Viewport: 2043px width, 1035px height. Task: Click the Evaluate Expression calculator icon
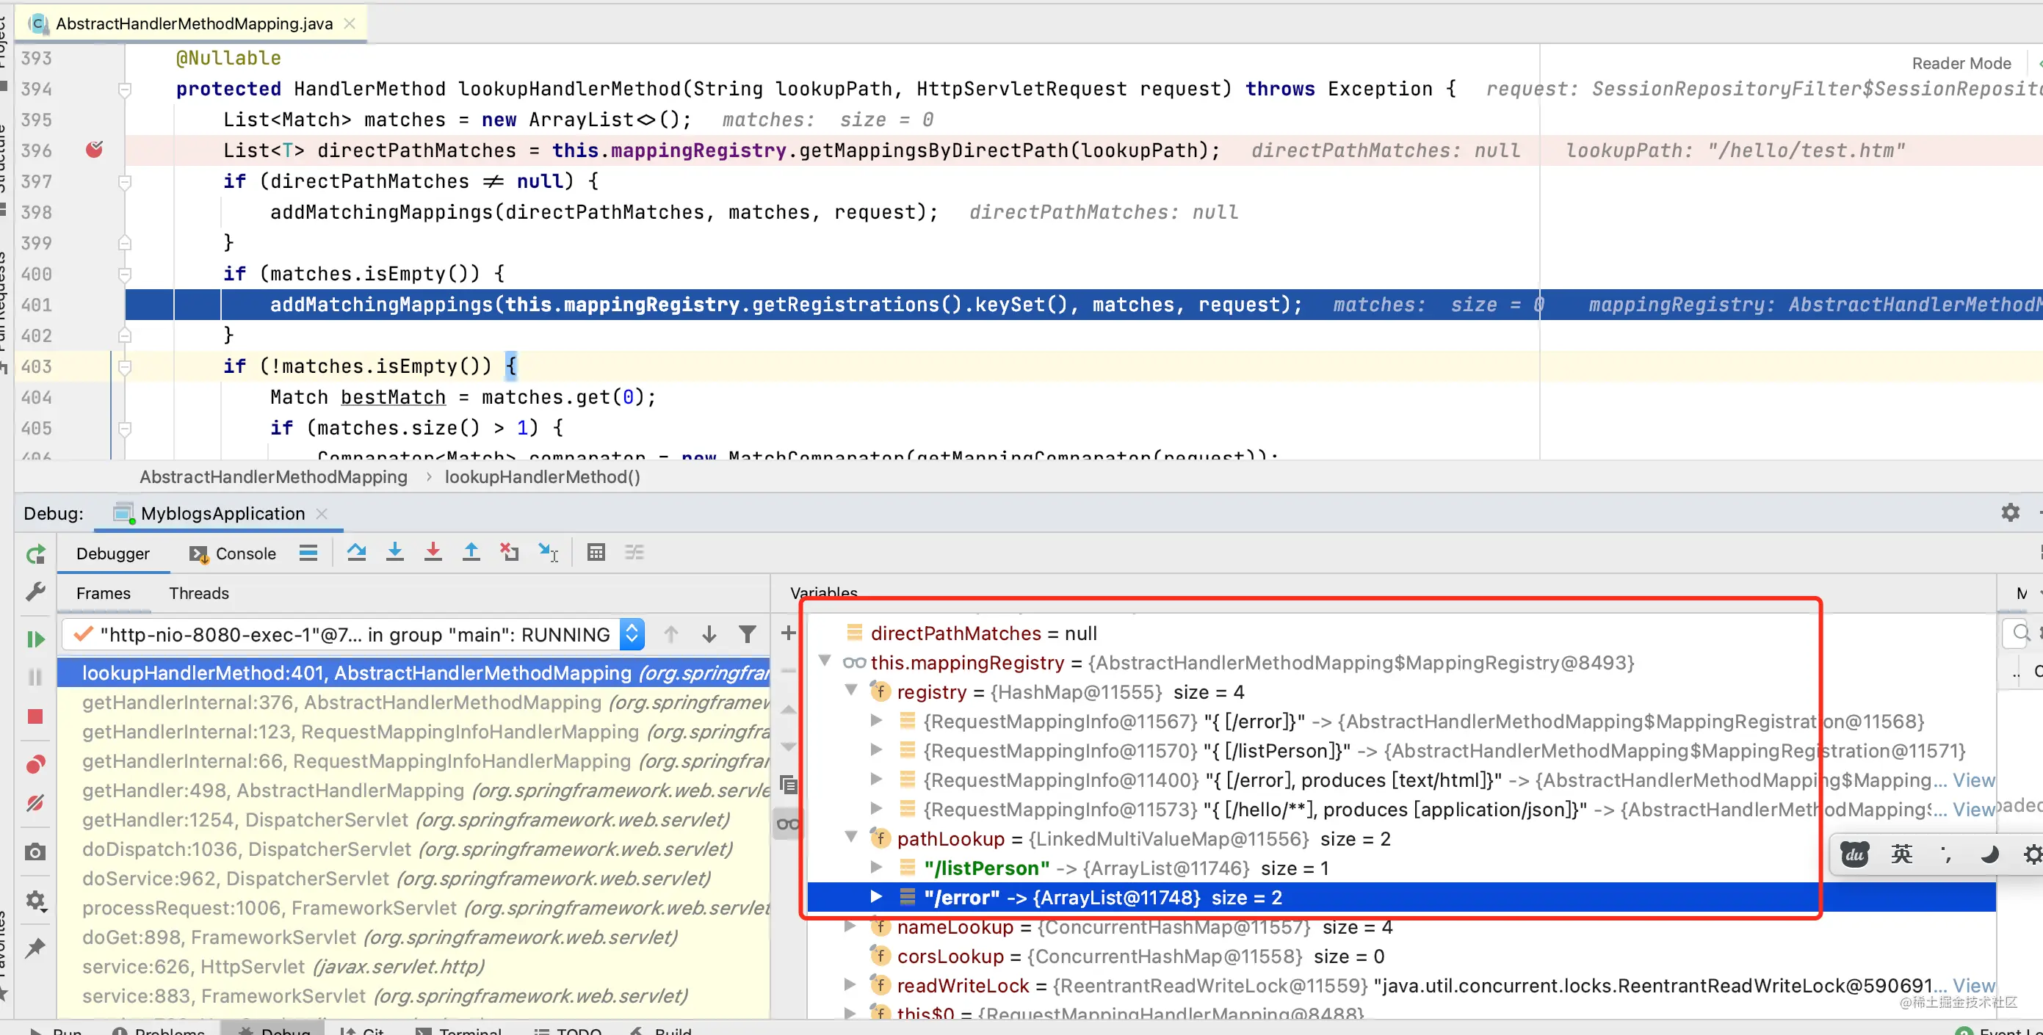pyautogui.click(x=596, y=553)
